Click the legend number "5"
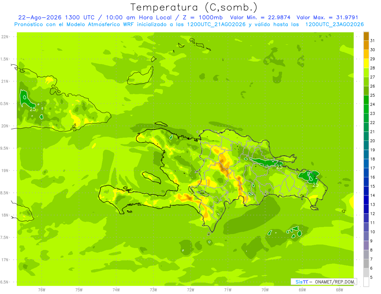Image resolution: width=381 pixels, height=294 pixels. (x=371, y=278)
